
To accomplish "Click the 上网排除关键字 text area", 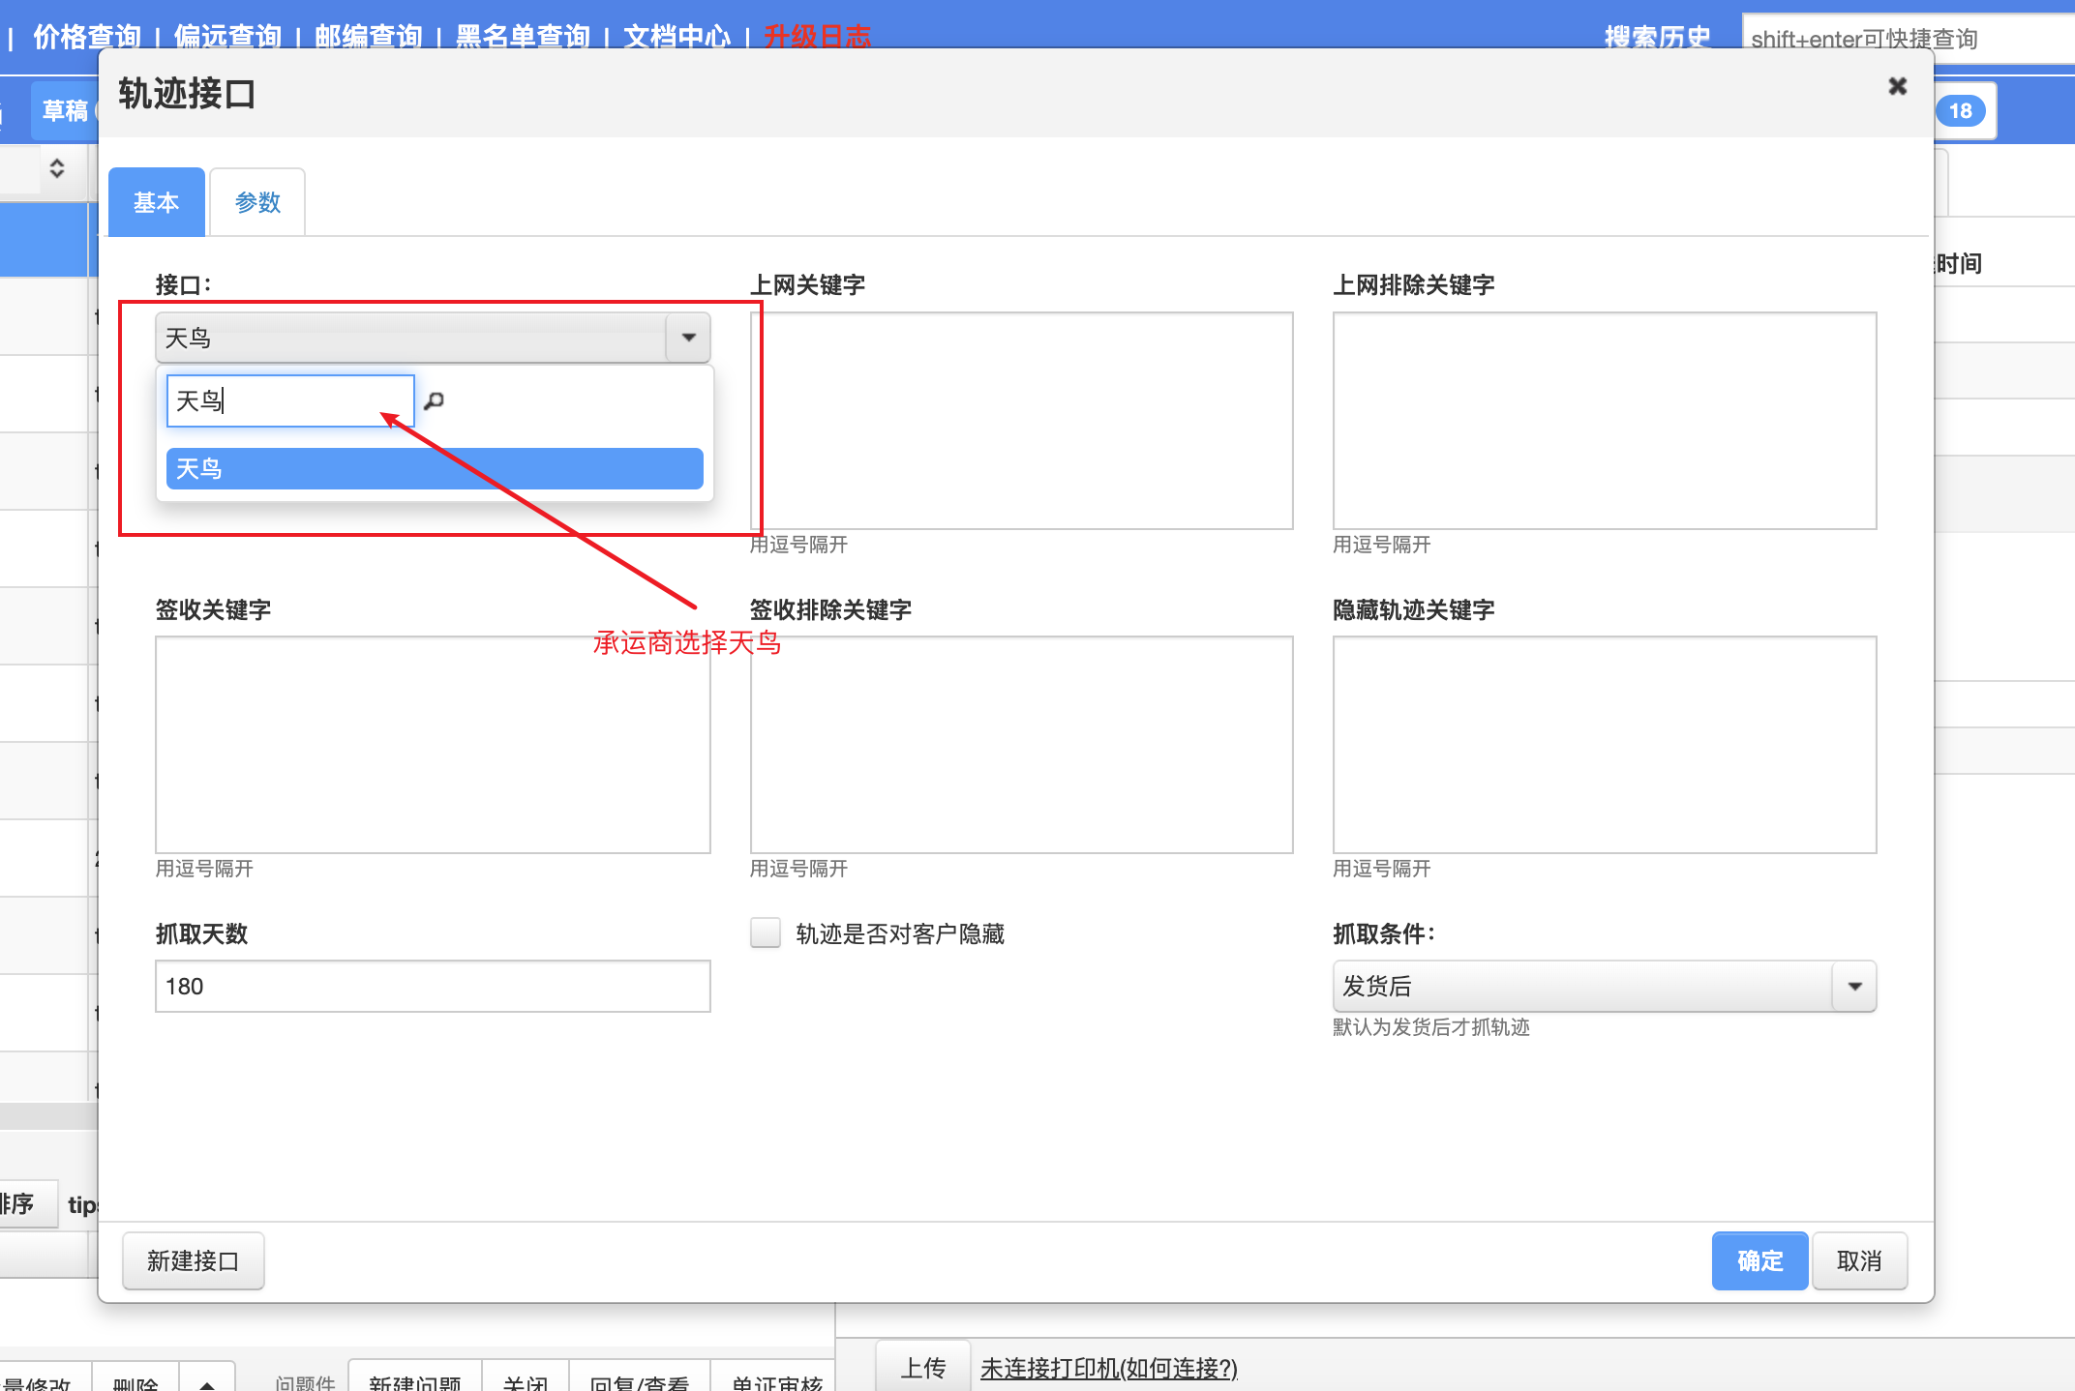I will [1604, 420].
